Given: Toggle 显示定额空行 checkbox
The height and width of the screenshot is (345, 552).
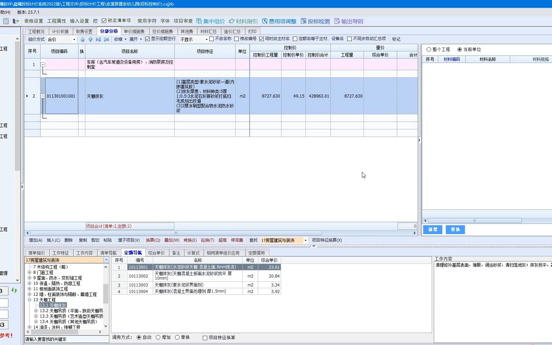Looking at the screenshot, I should coord(147,39).
